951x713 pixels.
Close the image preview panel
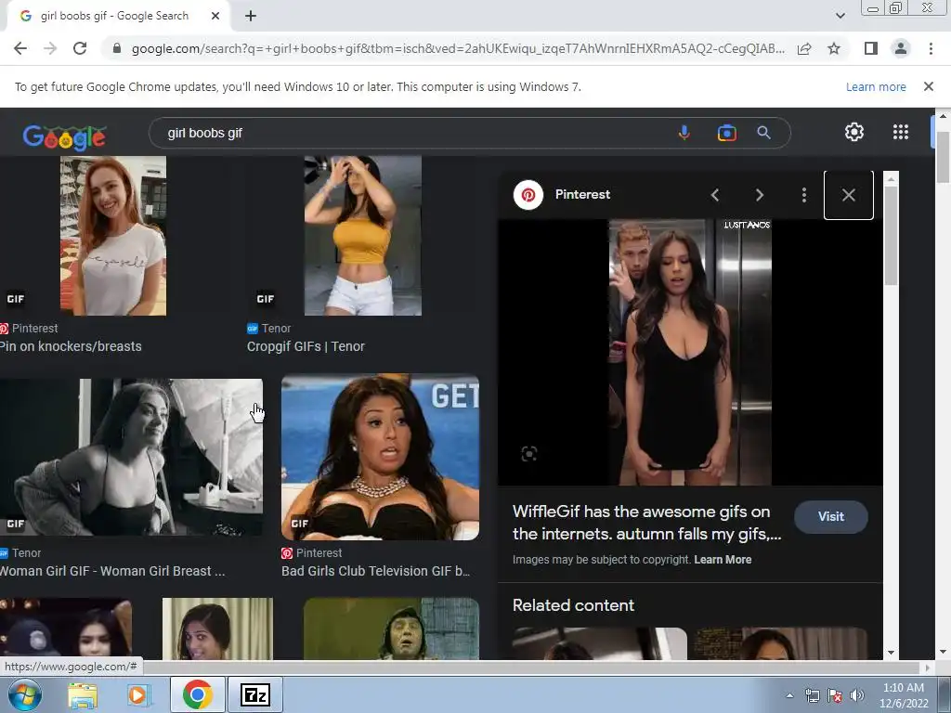(849, 195)
